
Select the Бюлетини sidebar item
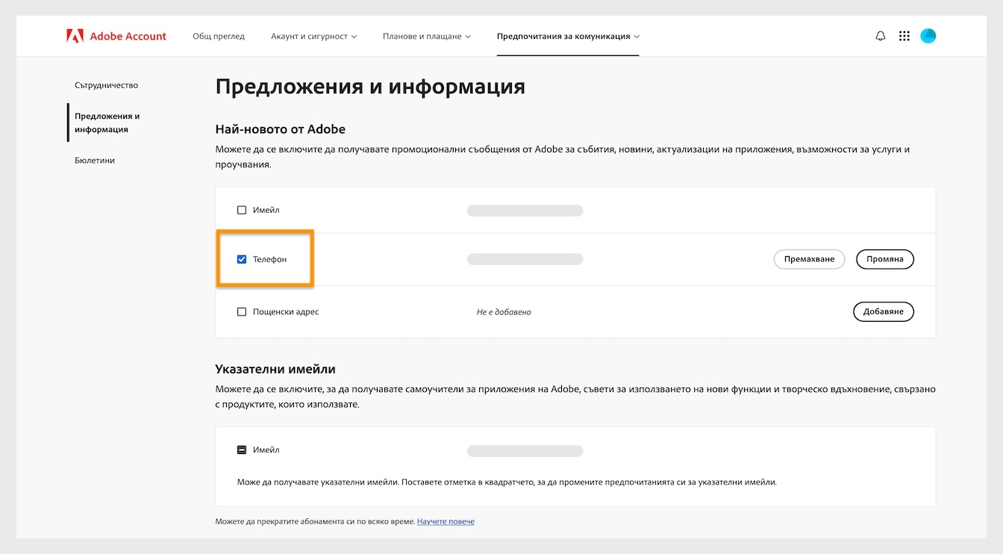coord(95,160)
